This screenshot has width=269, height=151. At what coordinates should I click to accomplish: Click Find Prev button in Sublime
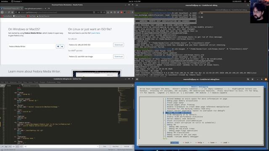(116, 146)
